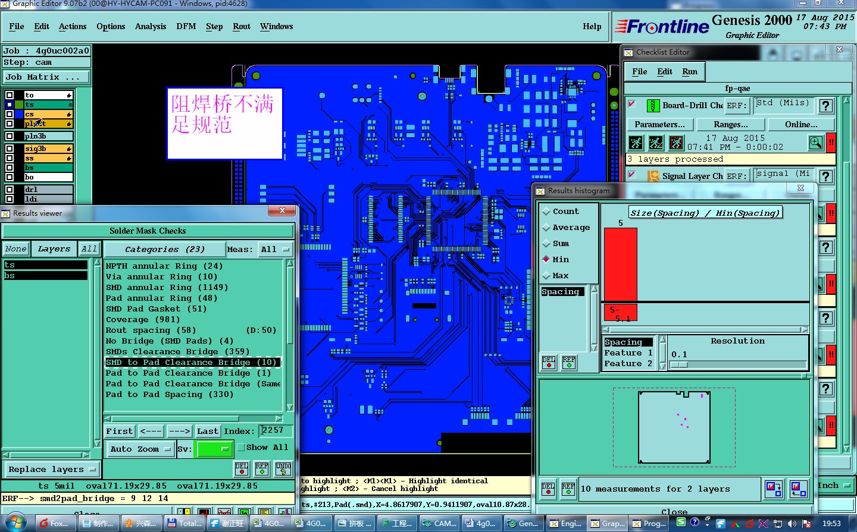
Task: Enable Show All checkbox
Action: tap(241, 448)
